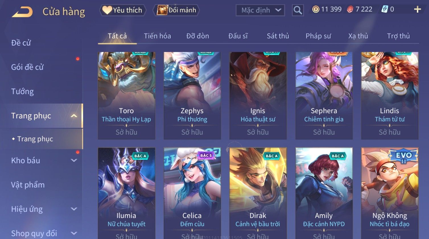Collapse the Trang phục sidebar section
The height and width of the screenshot is (239, 429).
point(74,116)
